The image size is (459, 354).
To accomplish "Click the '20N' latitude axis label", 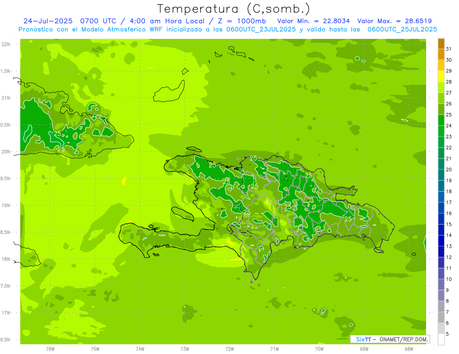I will click(x=6, y=152).
